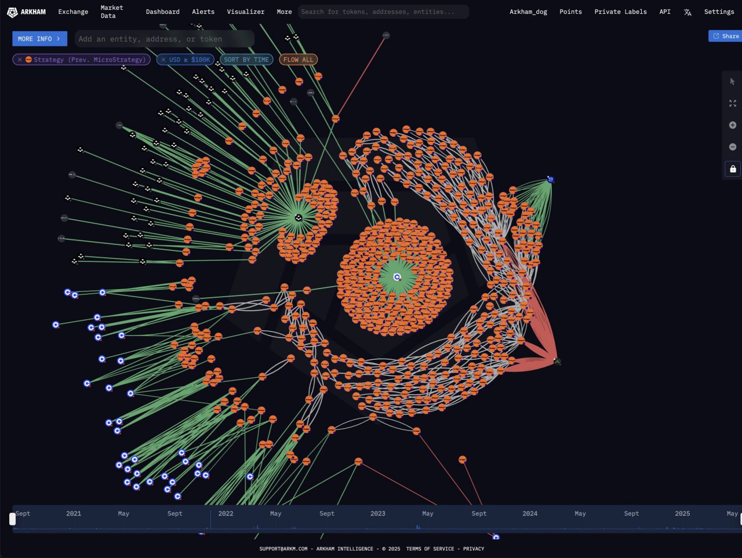Open Market Data menu

pyautogui.click(x=112, y=12)
